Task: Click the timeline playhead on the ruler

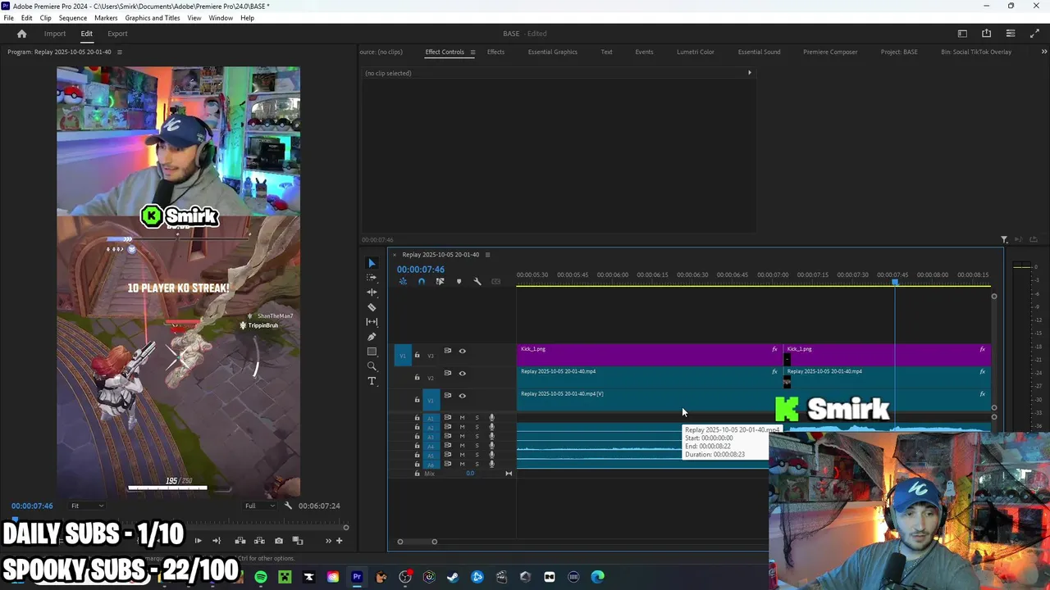Action: pos(895,283)
